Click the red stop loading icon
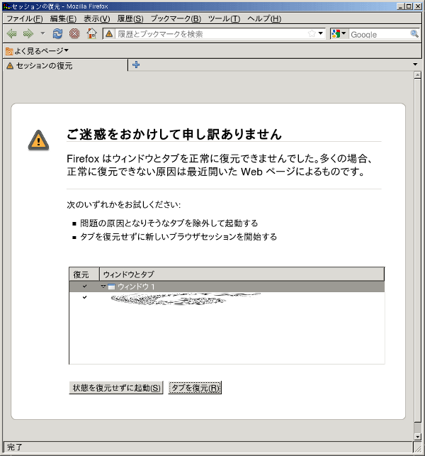This screenshot has width=425, height=456. (x=74, y=34)
